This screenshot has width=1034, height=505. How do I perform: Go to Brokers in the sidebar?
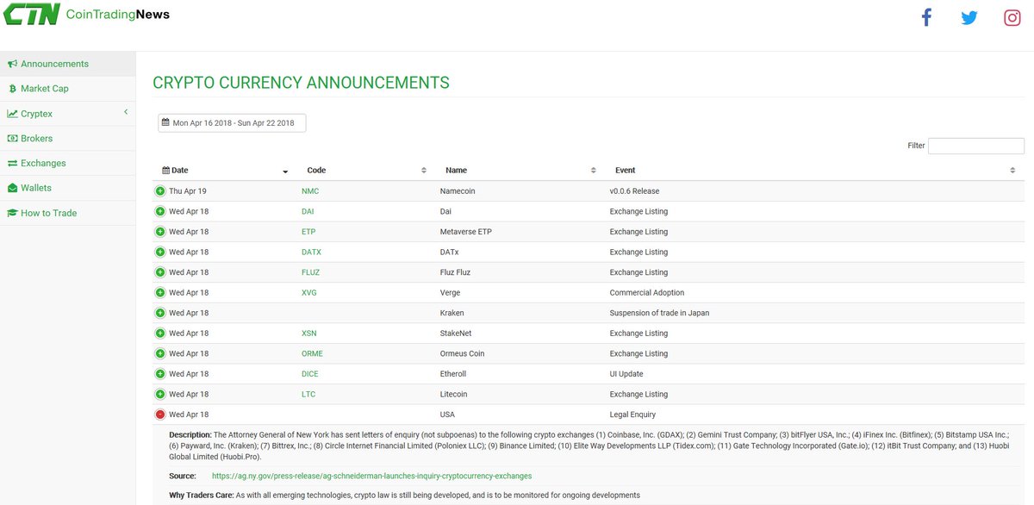(x=67, y=138)
